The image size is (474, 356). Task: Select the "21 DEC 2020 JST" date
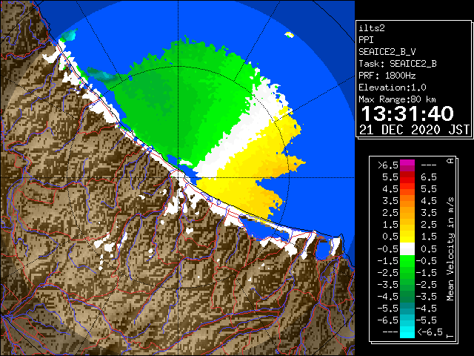pos(415,130)
